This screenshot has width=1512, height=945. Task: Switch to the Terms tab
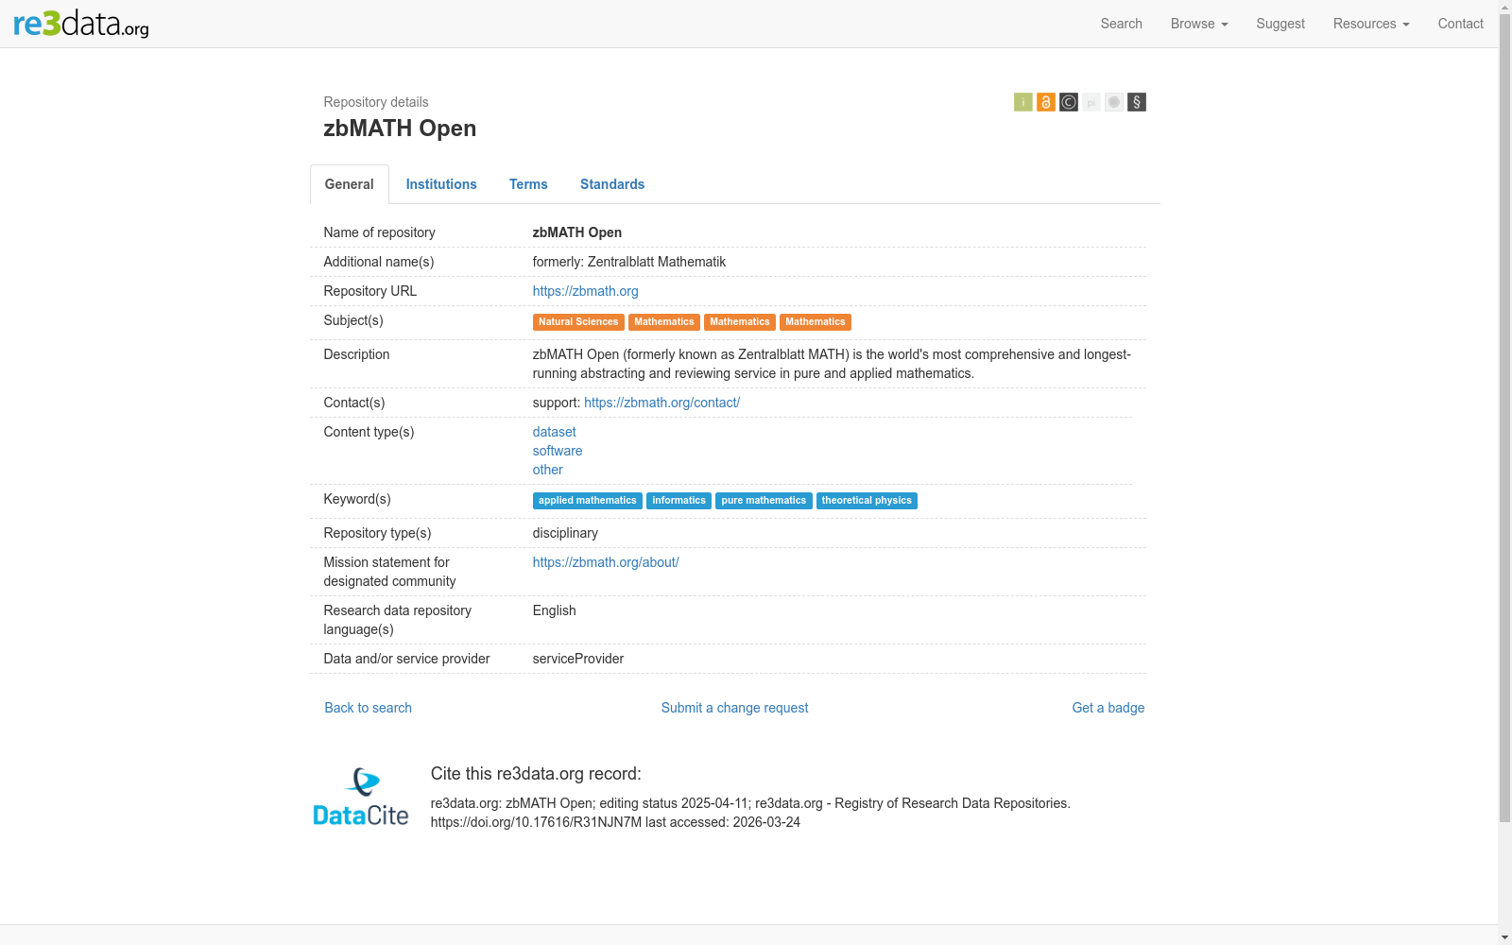click(528, 184)
